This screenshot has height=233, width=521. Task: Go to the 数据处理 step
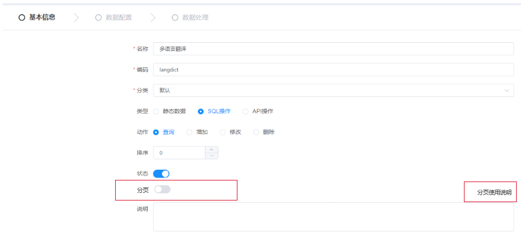190,17
